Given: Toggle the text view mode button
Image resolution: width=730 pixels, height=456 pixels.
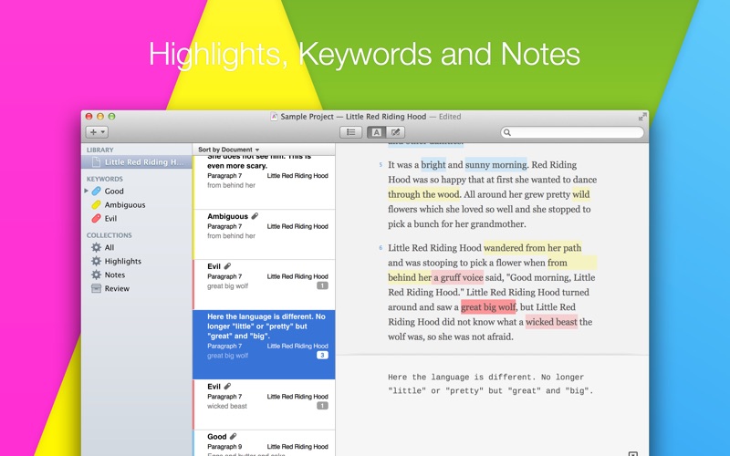Looking at the screenshot, I should coord(376,132).
